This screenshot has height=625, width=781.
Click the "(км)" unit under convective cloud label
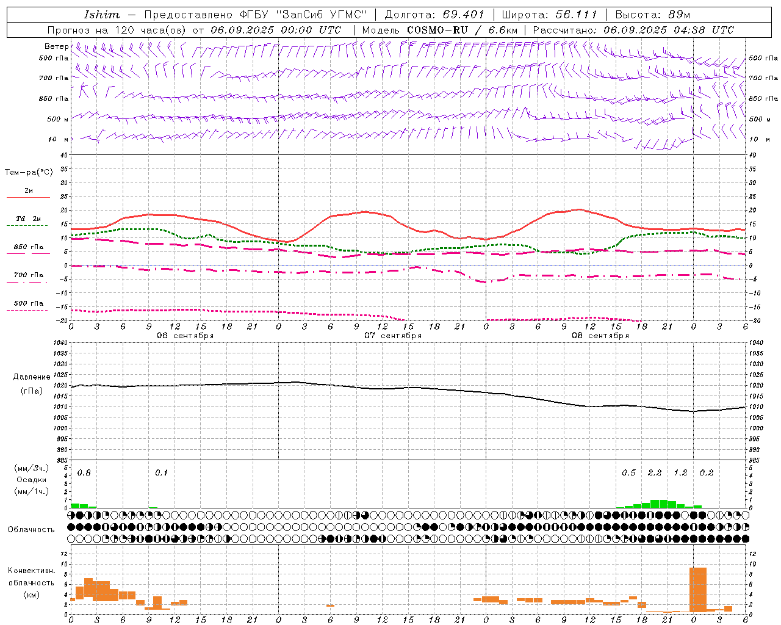click(x=32, y=594)
